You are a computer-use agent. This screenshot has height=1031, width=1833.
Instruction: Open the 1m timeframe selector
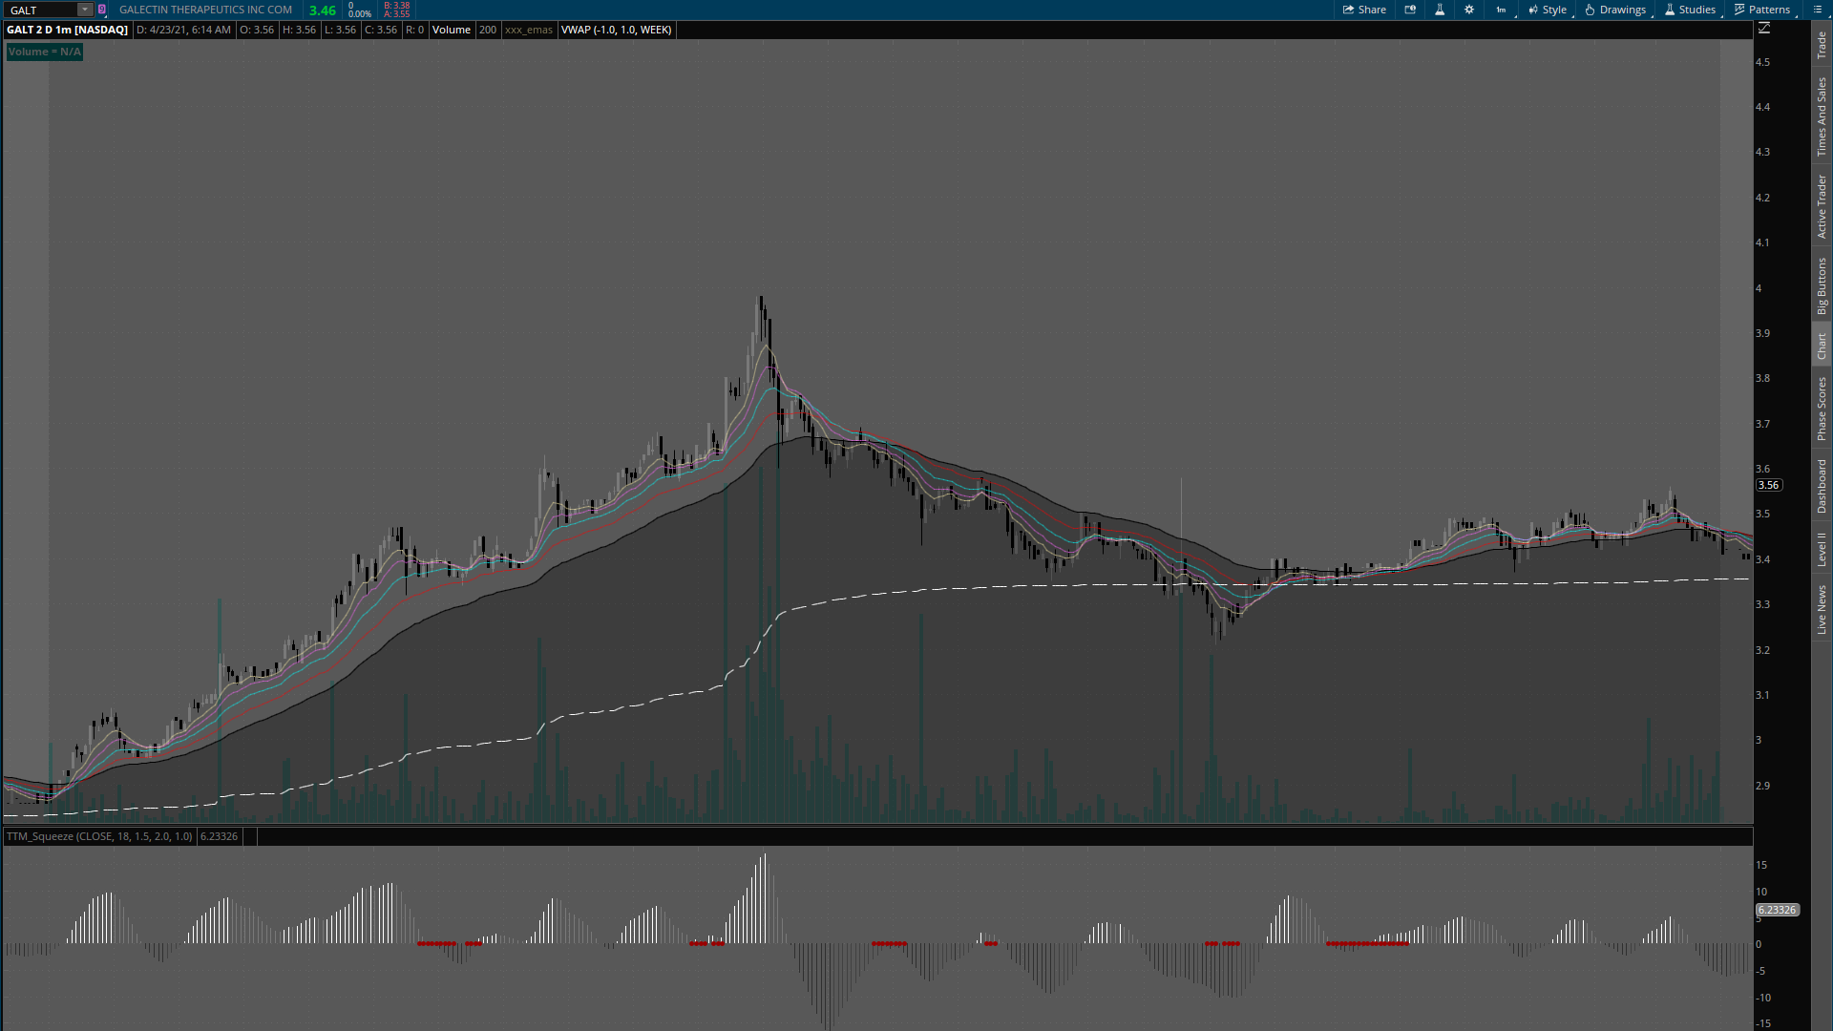pos(1502,10)
